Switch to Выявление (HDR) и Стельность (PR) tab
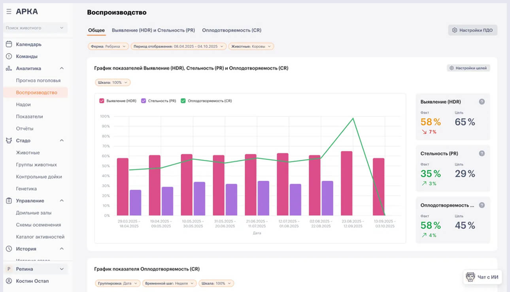 153,30
